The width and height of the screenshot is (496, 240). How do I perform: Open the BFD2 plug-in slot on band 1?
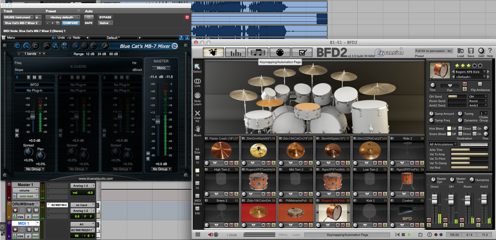[34, 85]
